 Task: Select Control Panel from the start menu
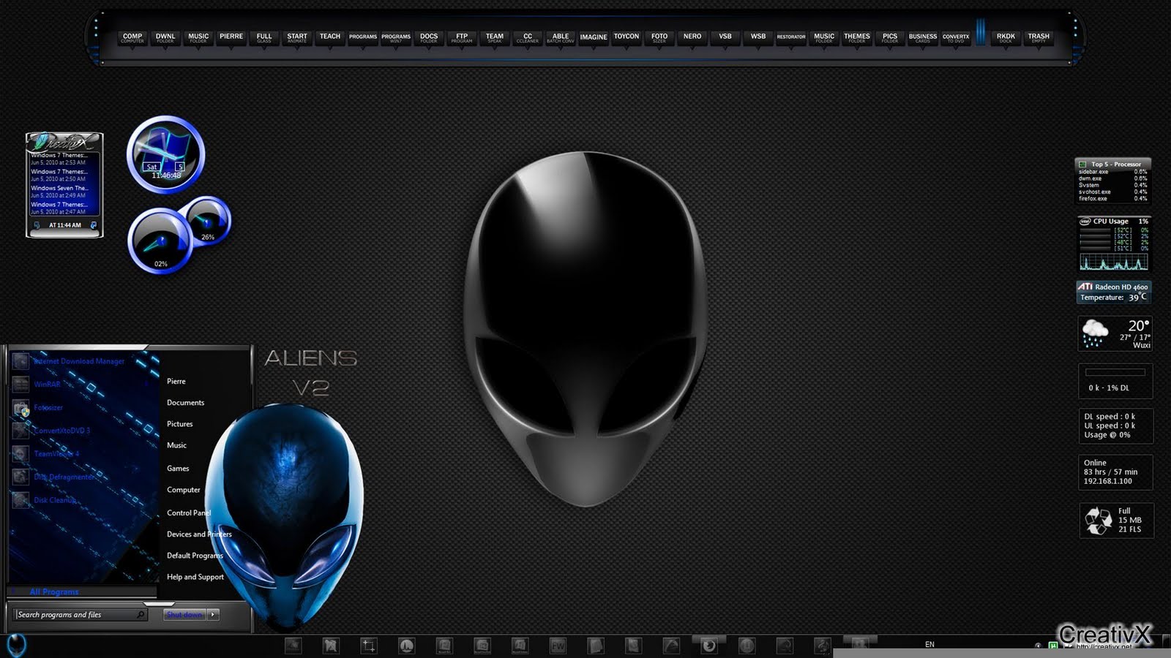click(188, 513)
